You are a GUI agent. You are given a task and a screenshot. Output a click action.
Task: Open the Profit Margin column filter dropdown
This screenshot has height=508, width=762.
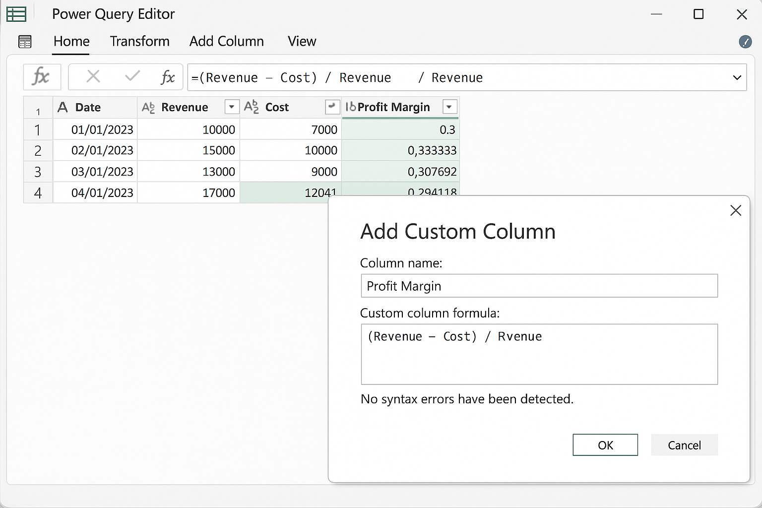point(449,107)
